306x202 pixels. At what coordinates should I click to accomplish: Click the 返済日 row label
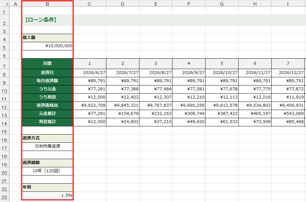(x=47, y=73)
